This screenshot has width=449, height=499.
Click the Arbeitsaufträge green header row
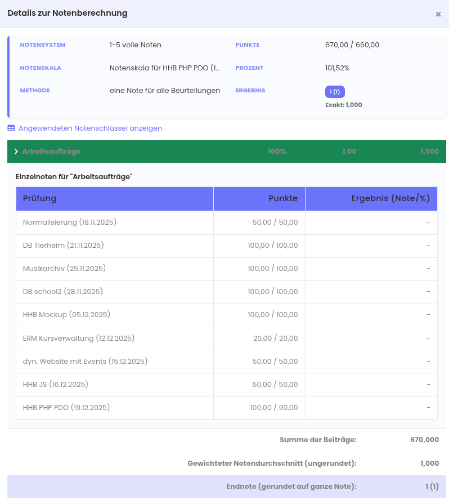226,152
